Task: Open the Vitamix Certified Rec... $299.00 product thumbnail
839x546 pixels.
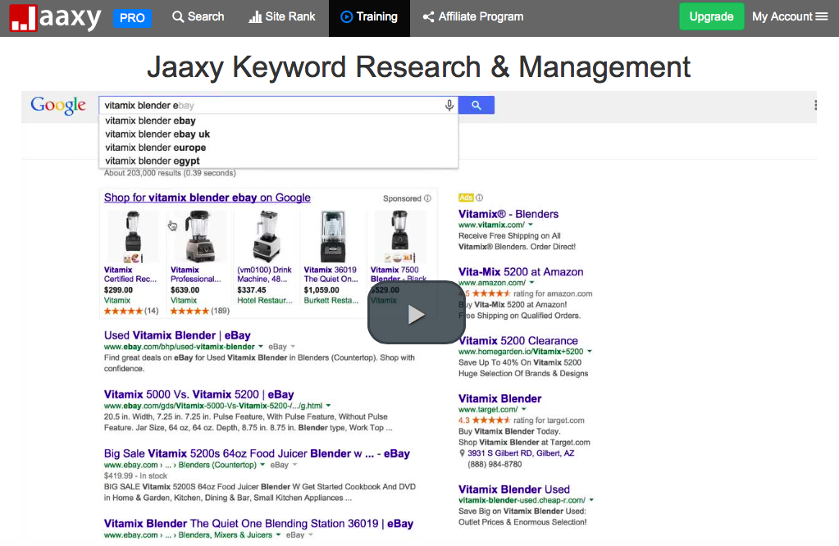Action: (133, 237)
